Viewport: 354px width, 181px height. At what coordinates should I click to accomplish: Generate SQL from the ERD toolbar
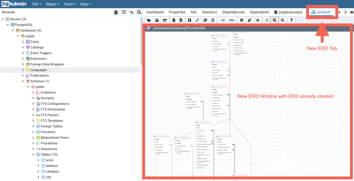173,20
